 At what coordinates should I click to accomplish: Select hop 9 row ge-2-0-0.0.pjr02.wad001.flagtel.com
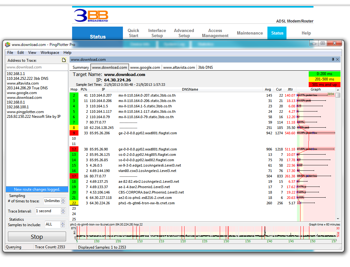(x=202, y=133)
